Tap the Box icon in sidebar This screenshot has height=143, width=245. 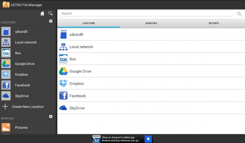[x=6, y=53]
